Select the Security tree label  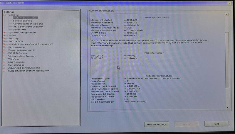tap(13, 38)
